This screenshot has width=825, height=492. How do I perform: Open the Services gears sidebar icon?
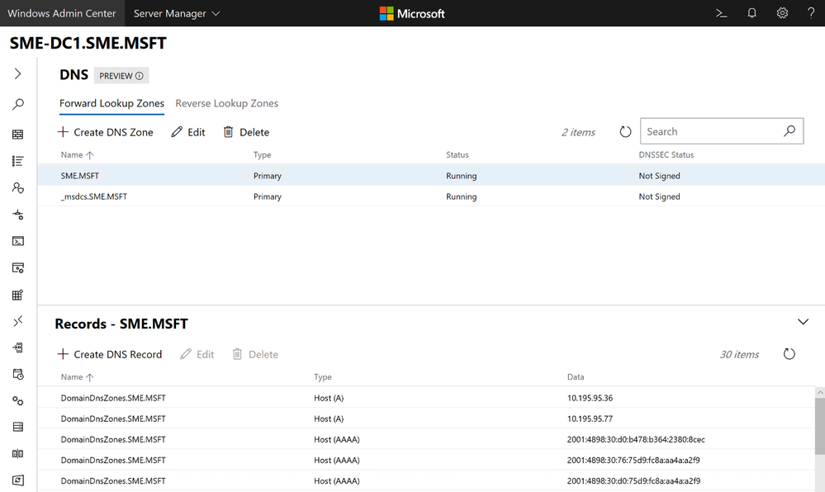pos(18,401)
